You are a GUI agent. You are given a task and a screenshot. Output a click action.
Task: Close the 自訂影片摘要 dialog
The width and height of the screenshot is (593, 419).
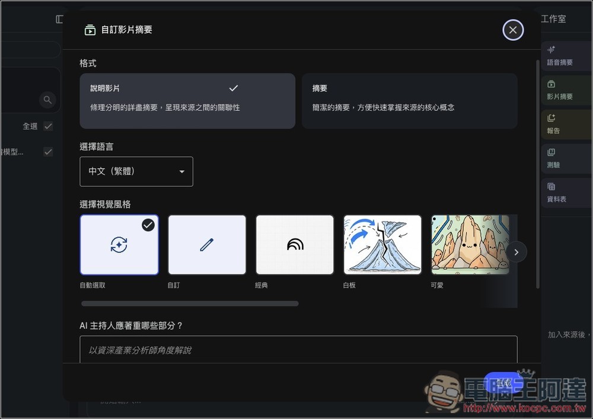513,30
